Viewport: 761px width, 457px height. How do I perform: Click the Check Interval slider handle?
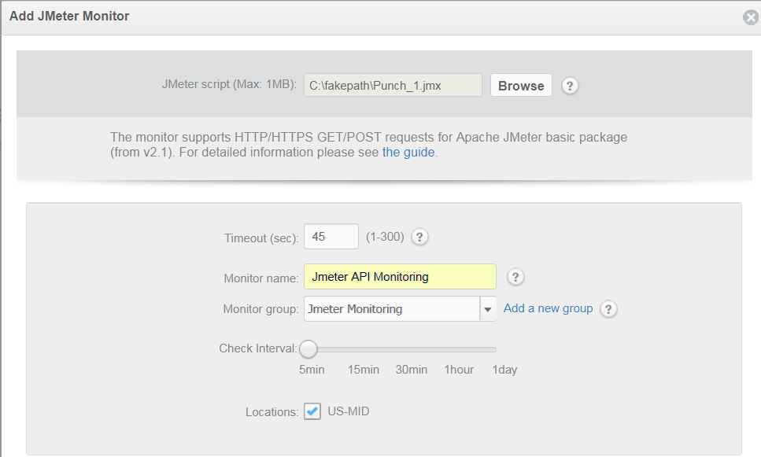tap(308, 348)
